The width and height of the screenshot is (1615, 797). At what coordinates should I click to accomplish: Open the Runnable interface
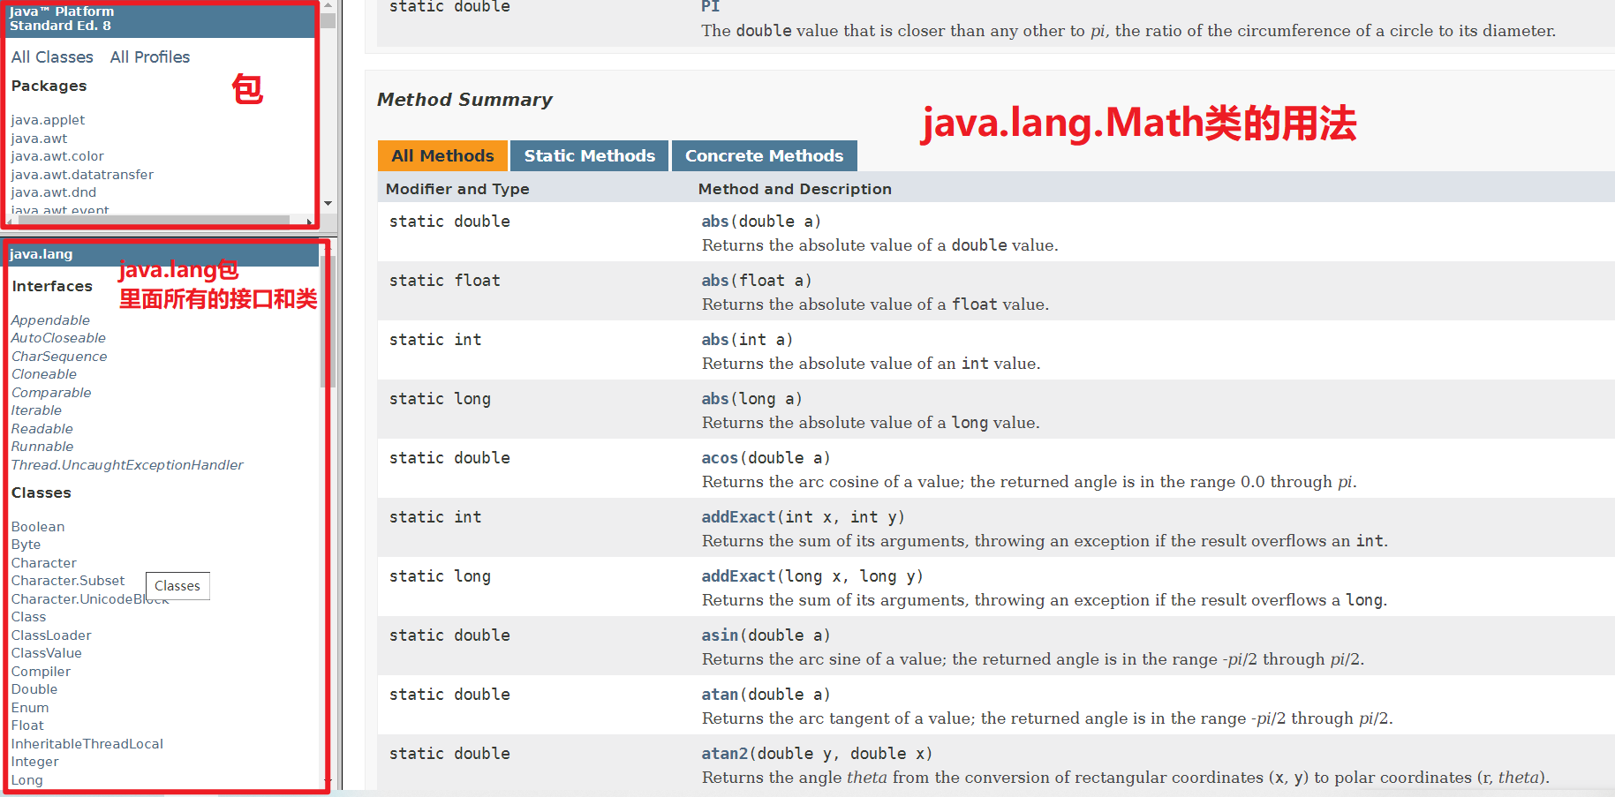(x=42, y=447)
